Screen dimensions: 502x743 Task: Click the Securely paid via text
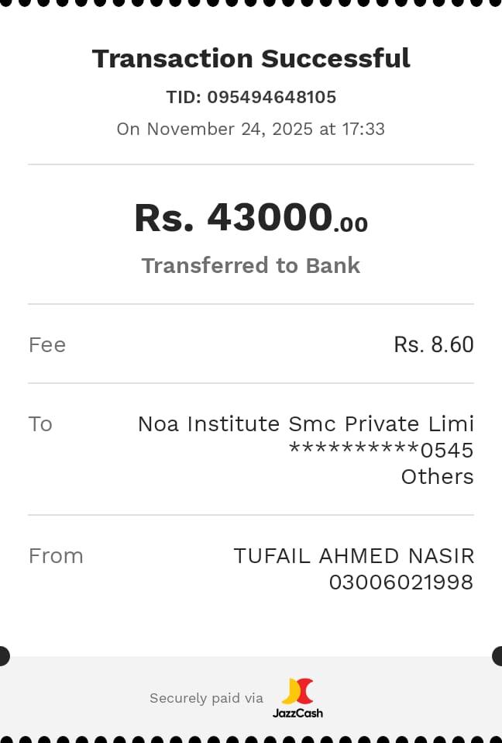206,698
